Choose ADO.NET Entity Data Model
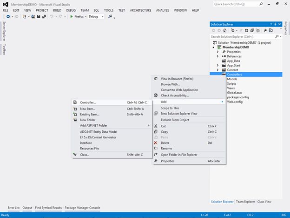 (x=112, y=132)
